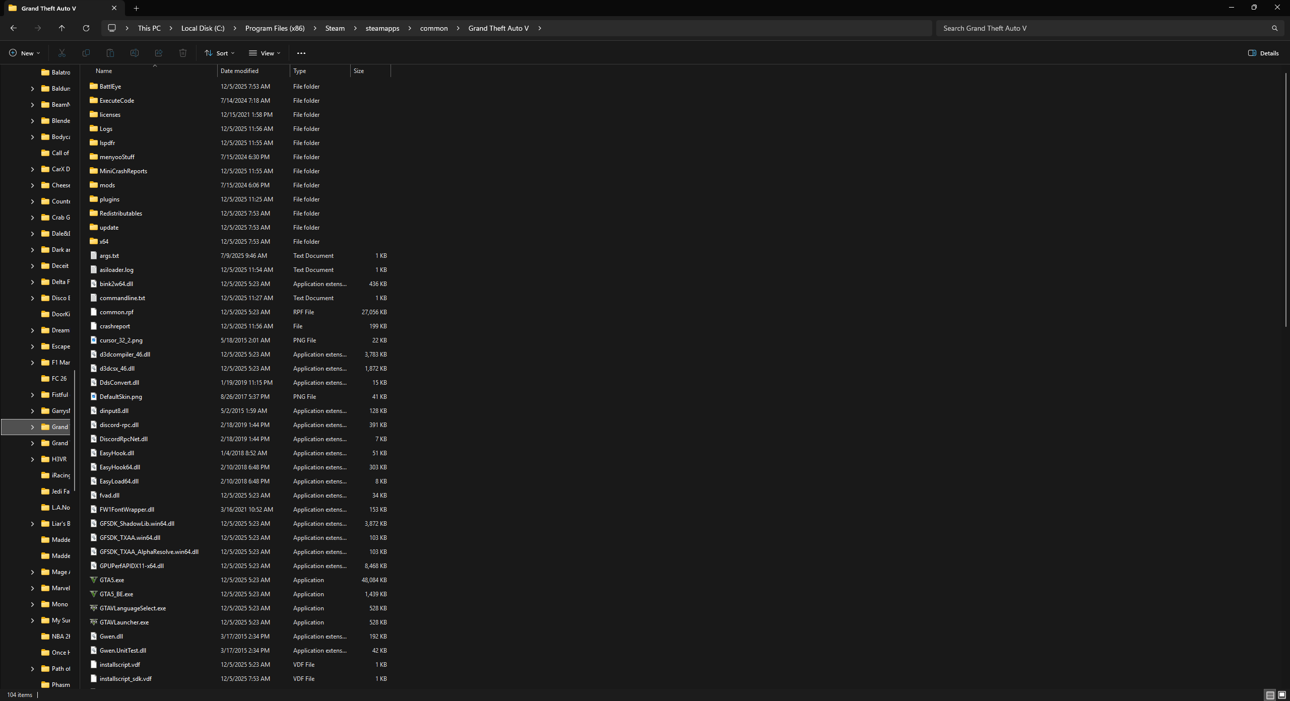The width and height of the screenshot is (1290, 701).
Task: Click the New button in toolbar
Action: (24, 53)
